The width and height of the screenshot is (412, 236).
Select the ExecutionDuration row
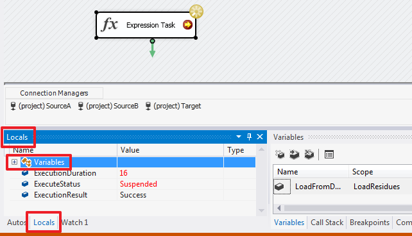point(133,173)
